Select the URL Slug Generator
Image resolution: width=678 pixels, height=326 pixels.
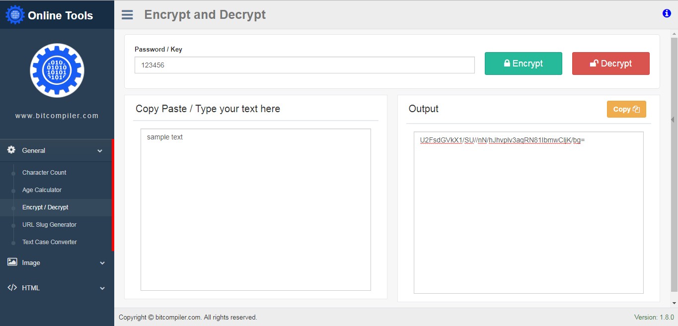[49, 224]
